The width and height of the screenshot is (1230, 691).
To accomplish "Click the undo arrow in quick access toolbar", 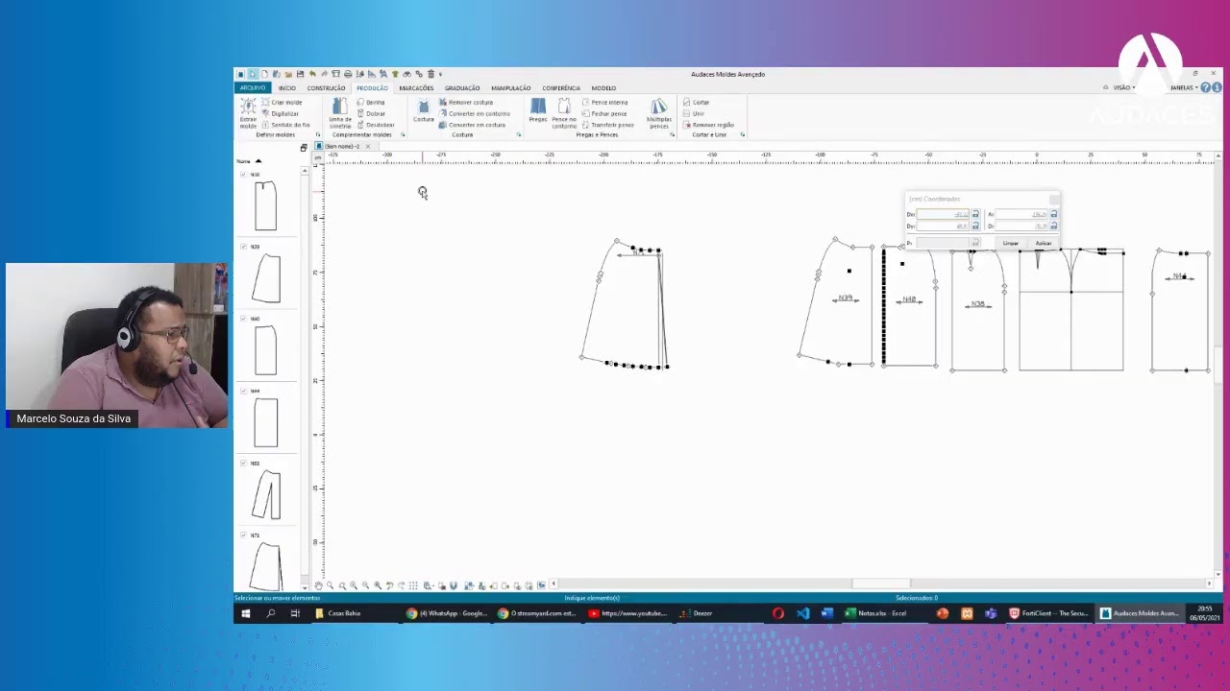I will [312, 74].
